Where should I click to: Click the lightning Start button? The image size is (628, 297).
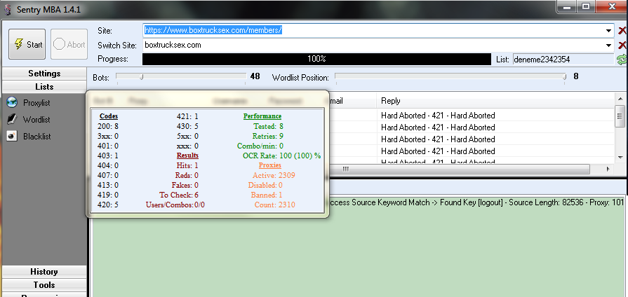tap(27, 44)
